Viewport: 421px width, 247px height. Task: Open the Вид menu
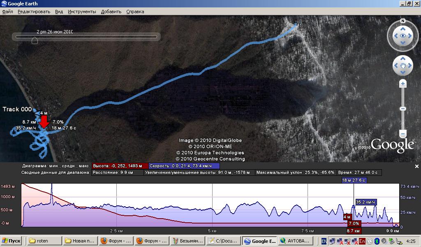(59, 12)
